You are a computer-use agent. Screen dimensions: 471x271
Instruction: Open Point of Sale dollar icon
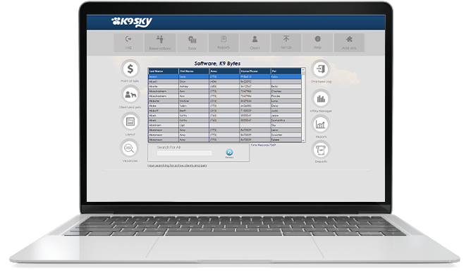[x=130, y=69]
